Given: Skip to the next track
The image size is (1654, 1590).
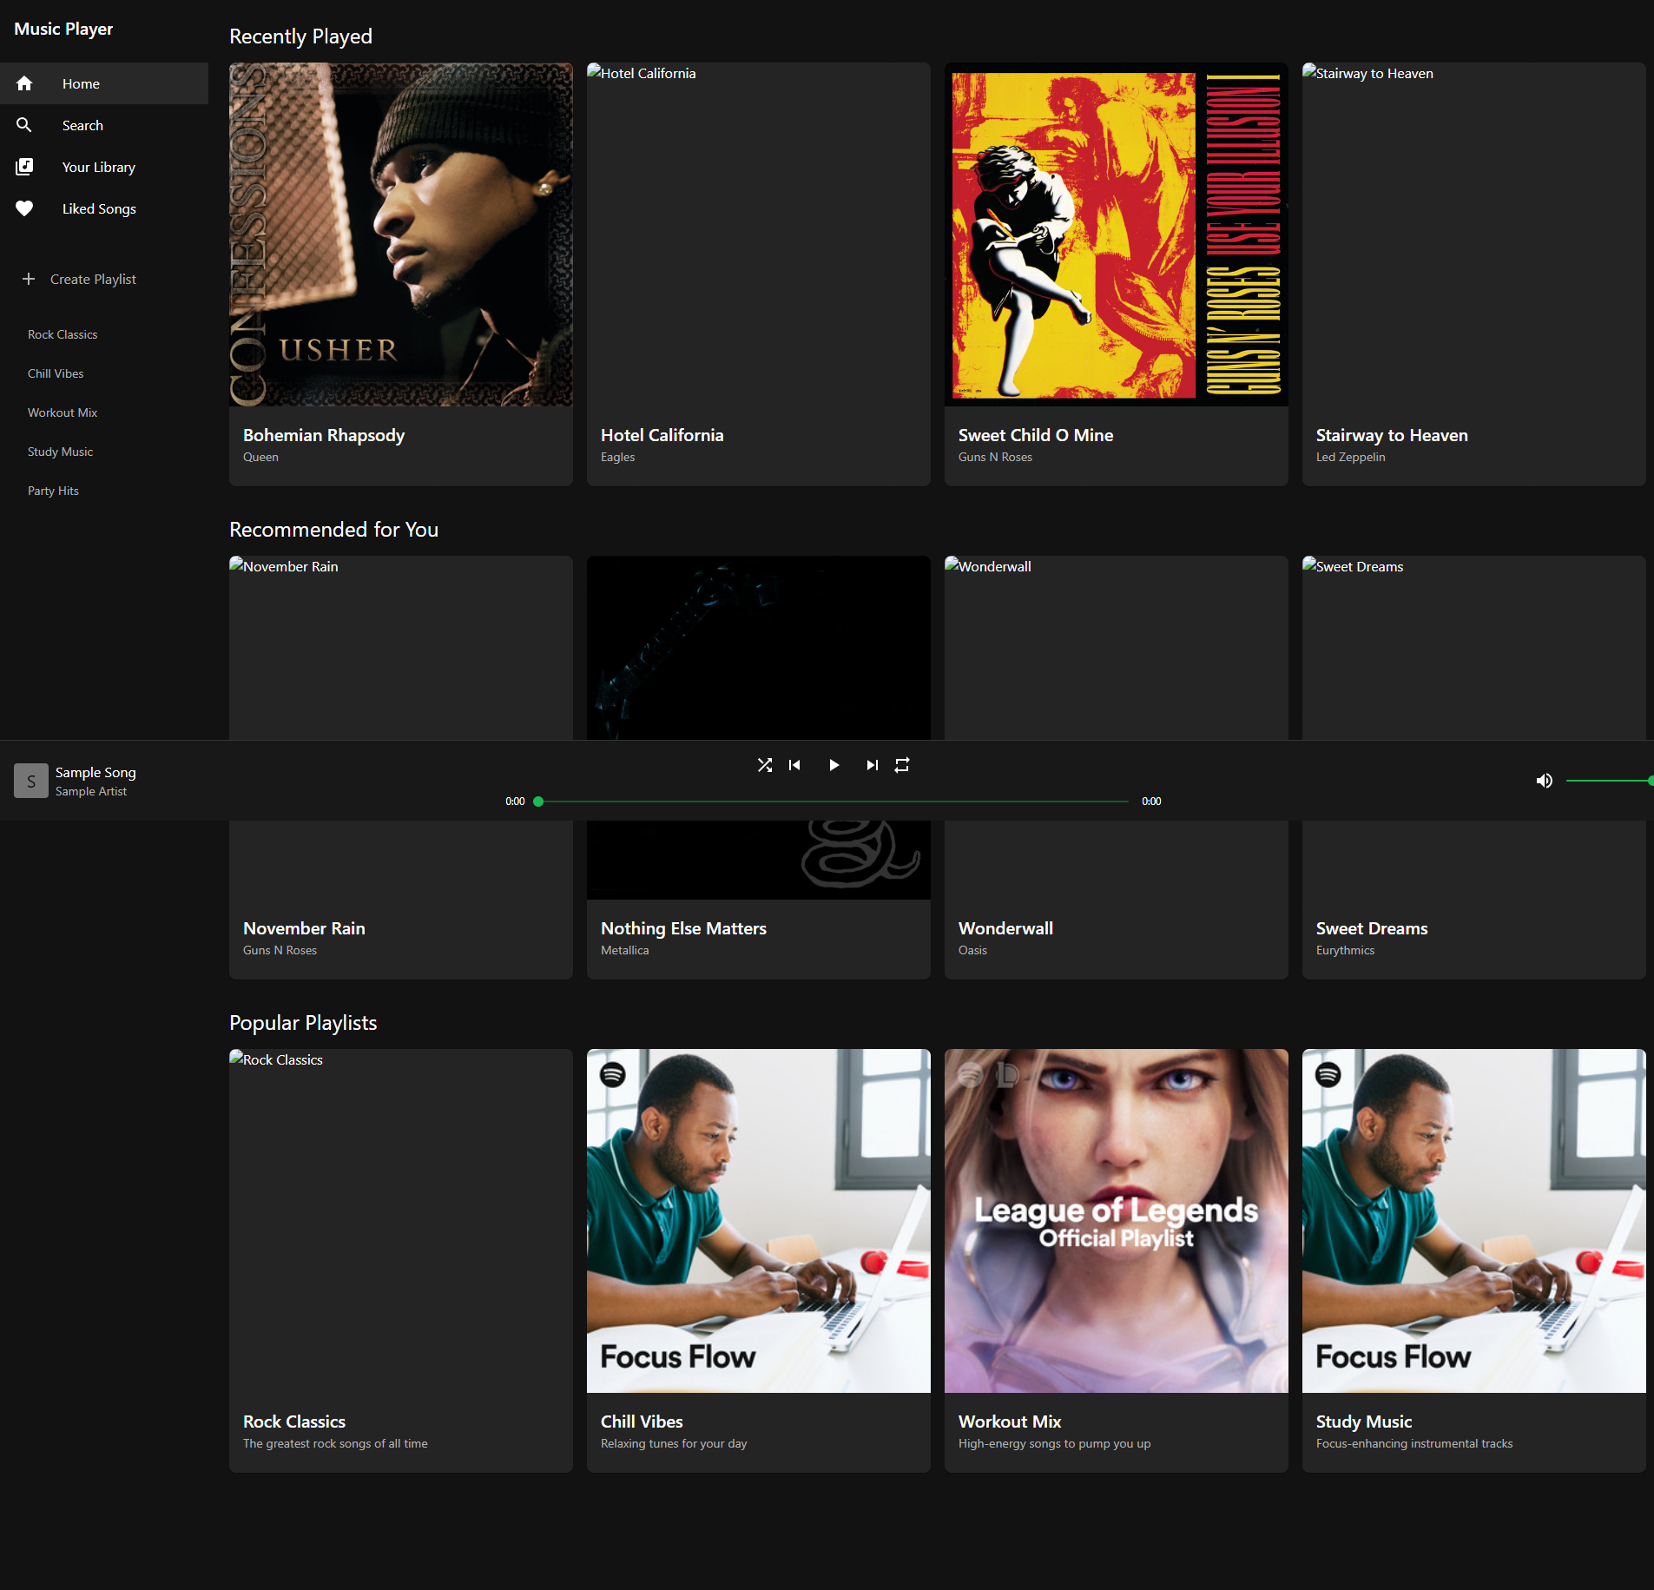Looking at the screenshot, I should point(872,764).
